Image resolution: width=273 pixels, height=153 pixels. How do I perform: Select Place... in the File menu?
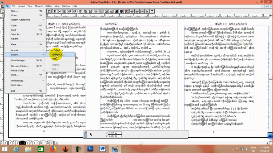25,44
